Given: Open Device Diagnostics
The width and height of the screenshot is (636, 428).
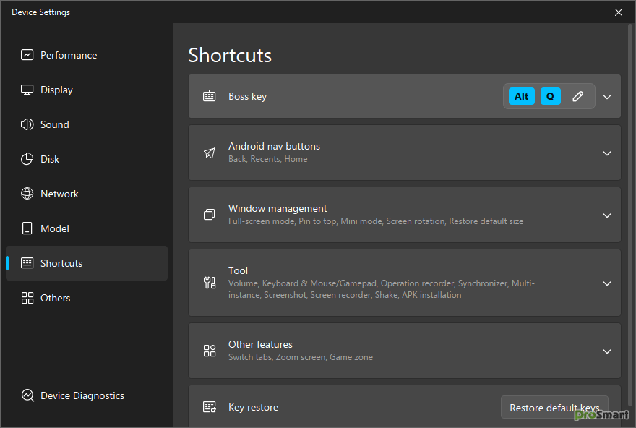Looking at the screenshot, I should click(x=82, y=395).
